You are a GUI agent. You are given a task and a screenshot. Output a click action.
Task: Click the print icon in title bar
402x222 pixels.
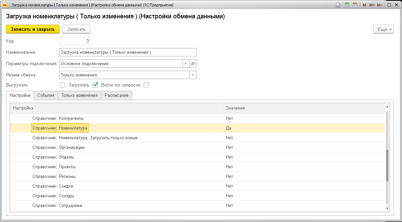click(x=338, y=5)
